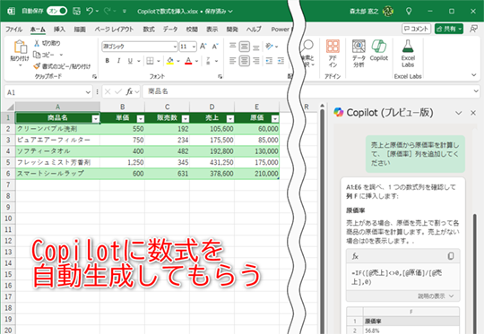Open the fill color dropdown arrow
This screenshot has width=484, height=334.
point(178,61)
